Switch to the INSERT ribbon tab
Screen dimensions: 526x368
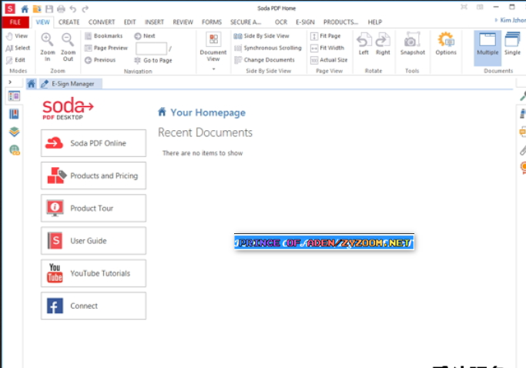coord(154,22)
